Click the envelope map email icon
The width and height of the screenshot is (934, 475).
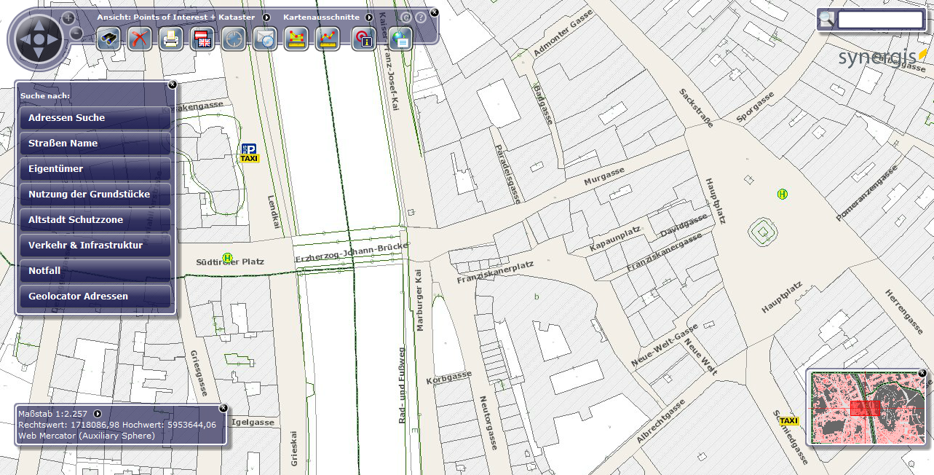click(264, 39)
